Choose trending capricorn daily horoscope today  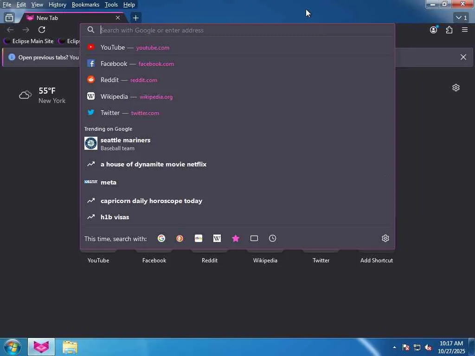237,201
